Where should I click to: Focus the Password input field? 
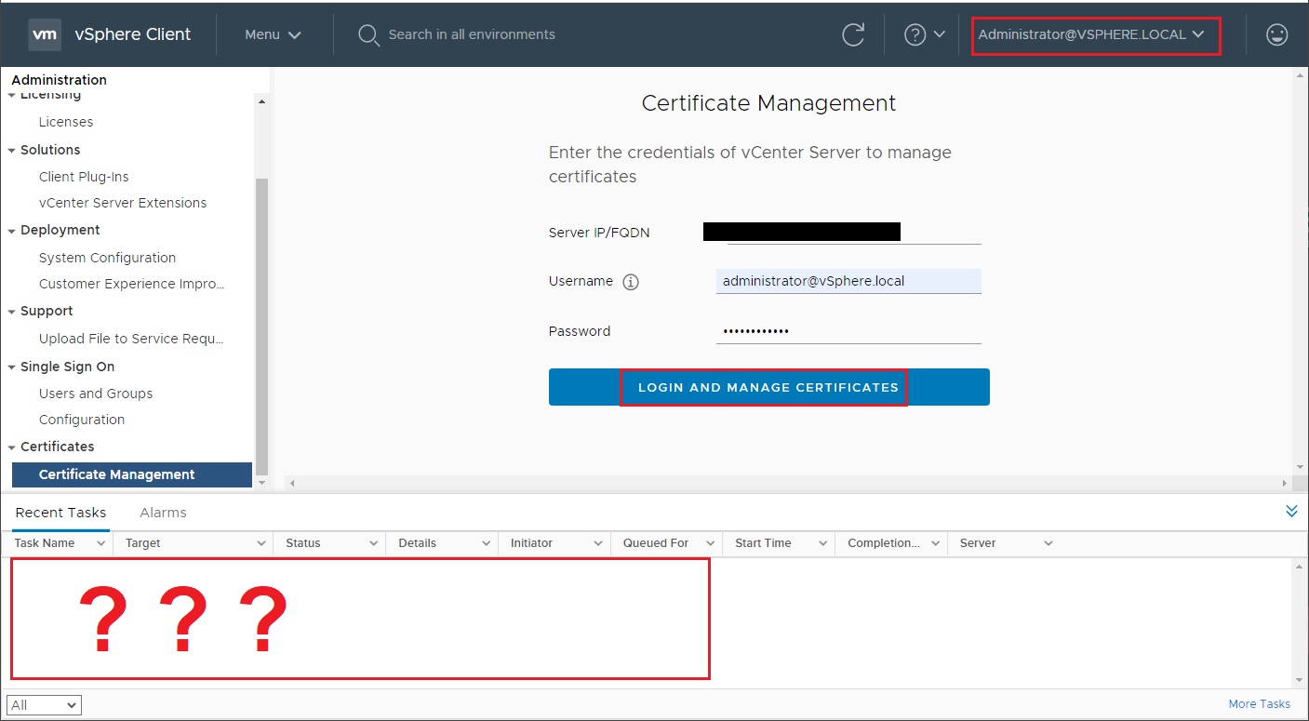[x=848, y=331]
